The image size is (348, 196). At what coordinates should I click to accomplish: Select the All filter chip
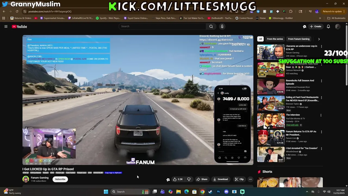point(260,39)
